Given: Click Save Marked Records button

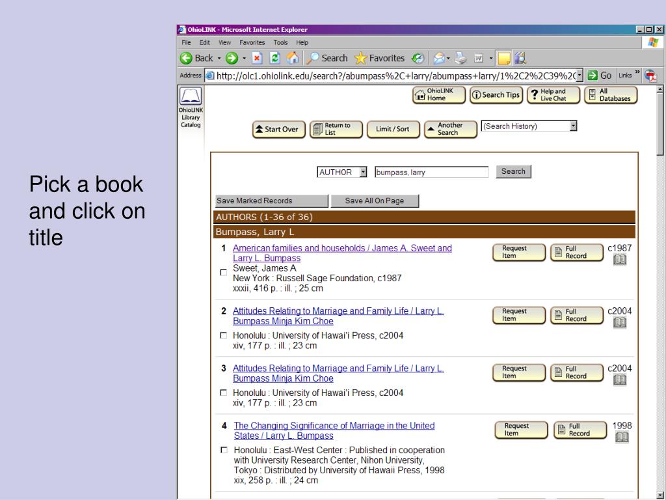Looking at the screenshot, I should (271, 201).
